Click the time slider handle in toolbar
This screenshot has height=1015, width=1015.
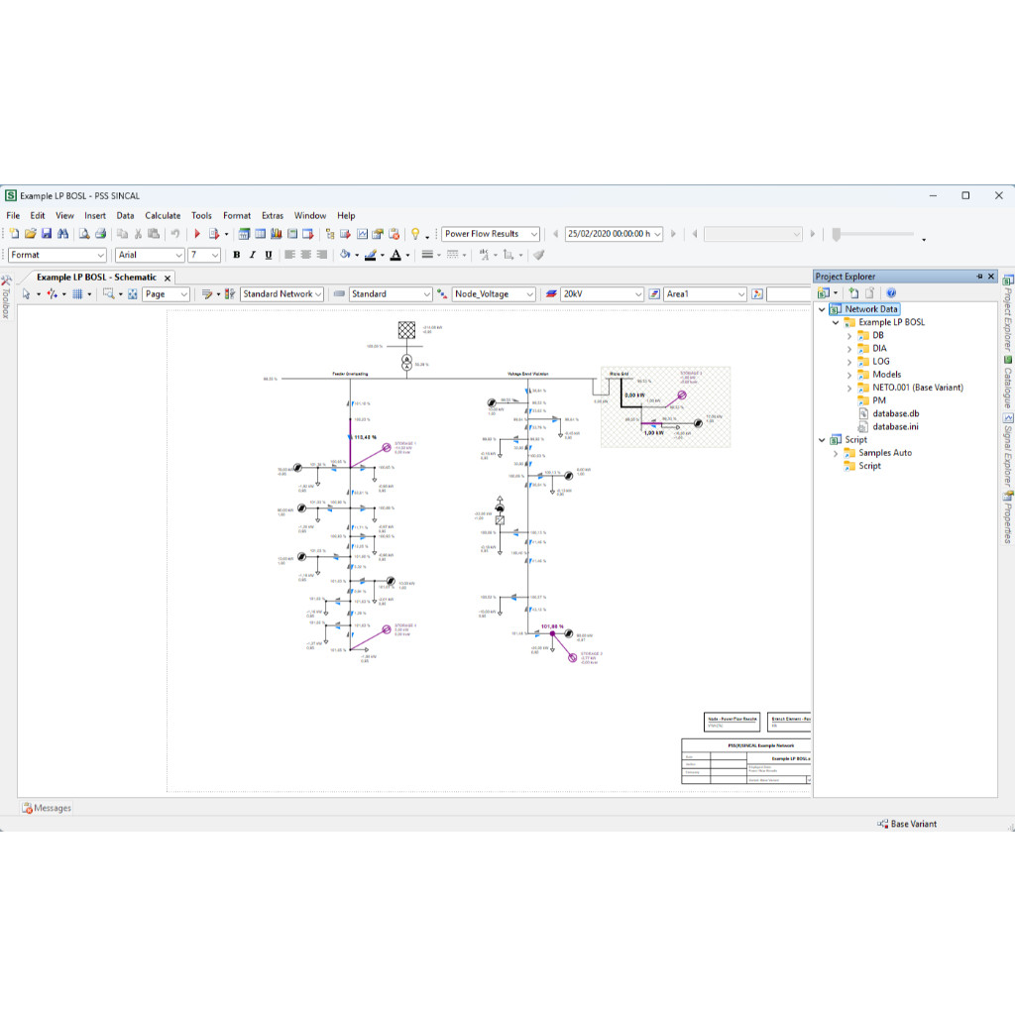(x=837, y=234)
